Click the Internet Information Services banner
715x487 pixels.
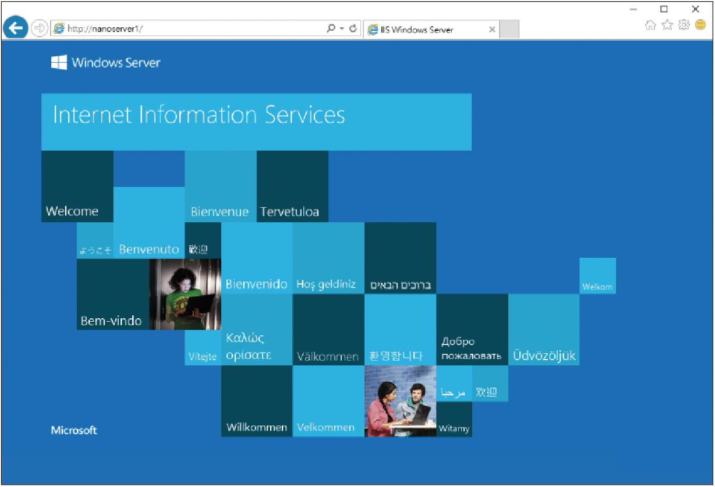tap(256, 122)
